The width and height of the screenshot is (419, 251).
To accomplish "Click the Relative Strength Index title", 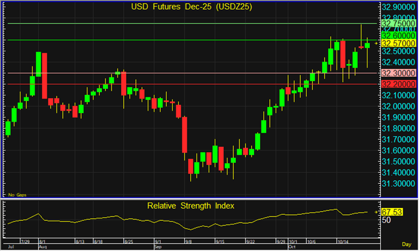I will [190, 206].
